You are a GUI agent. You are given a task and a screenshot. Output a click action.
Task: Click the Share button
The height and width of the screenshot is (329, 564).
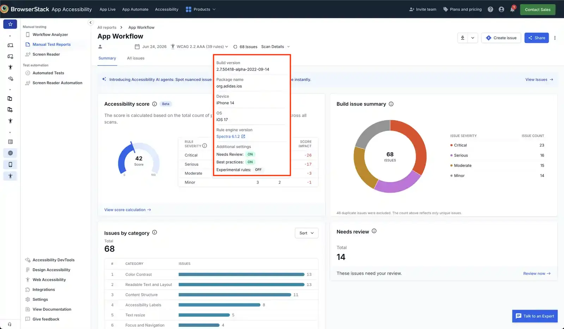[x=537, y=38]
